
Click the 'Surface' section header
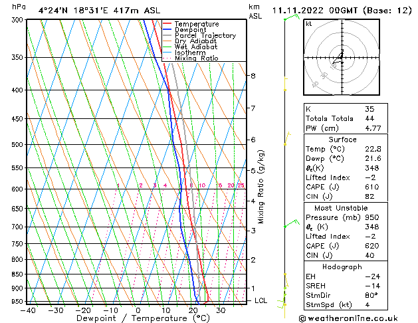click(x=342, y=140)
